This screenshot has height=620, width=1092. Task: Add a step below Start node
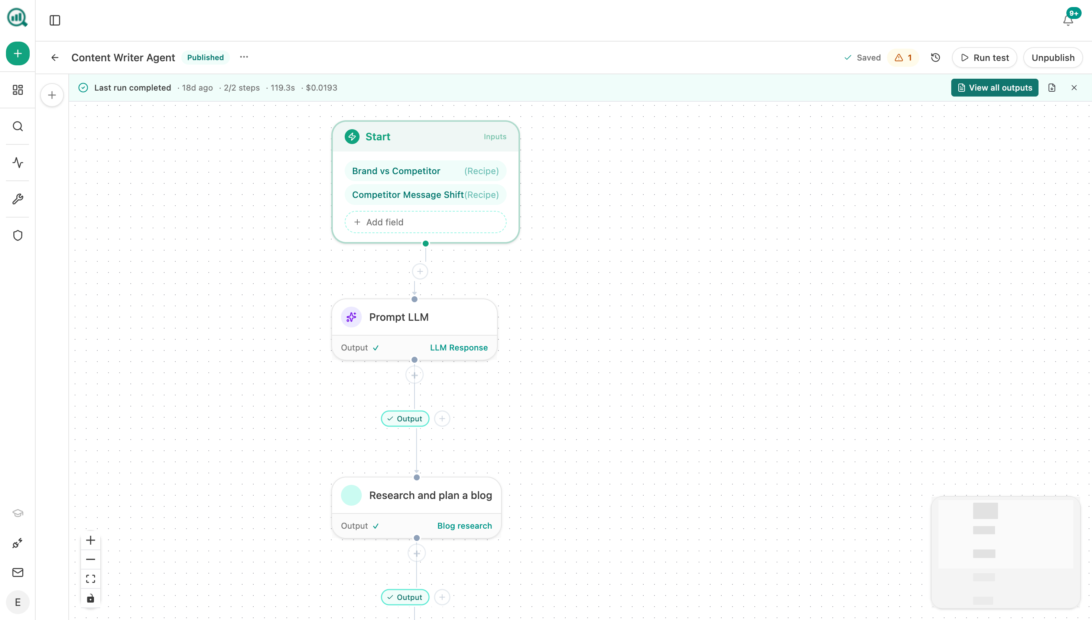point(419,271)
